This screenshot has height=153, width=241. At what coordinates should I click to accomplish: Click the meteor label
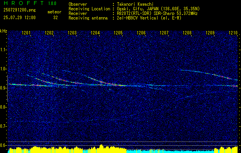(54, 12)
